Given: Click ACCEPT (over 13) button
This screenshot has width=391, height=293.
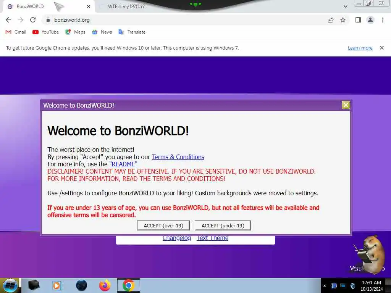Looking at the screenshot, I should [x=163, y=225].
